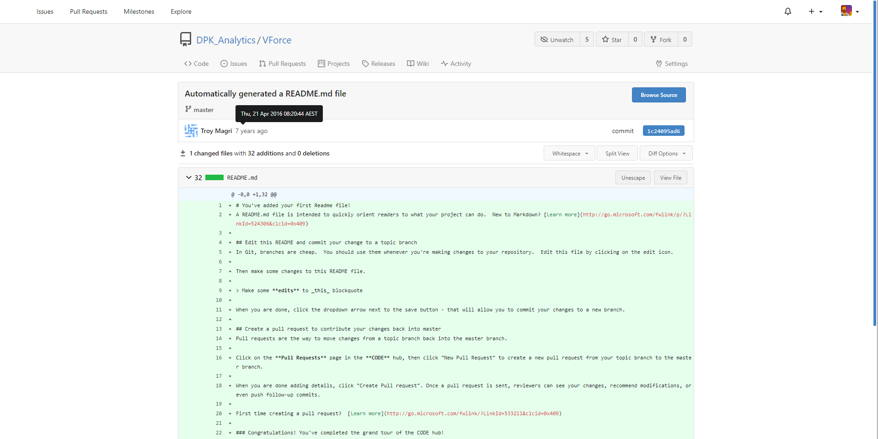Open the user avatar menu
The image size is (878, 439).
coord(850,11)
